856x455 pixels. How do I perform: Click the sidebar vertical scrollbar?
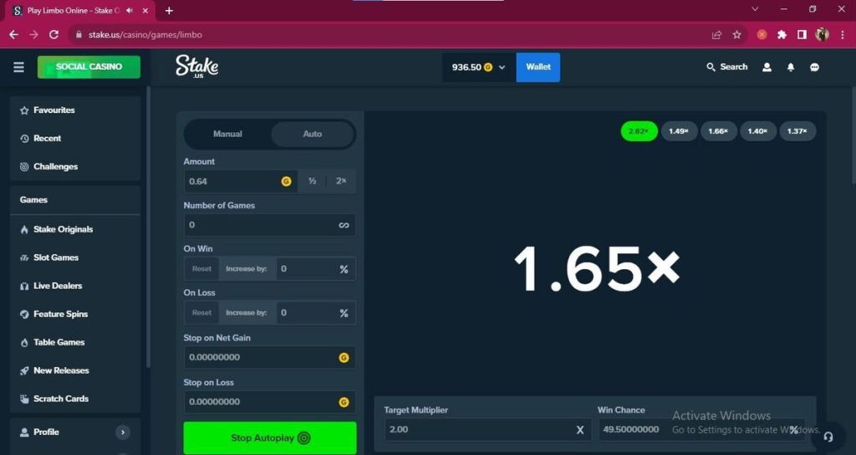(148, 227)
